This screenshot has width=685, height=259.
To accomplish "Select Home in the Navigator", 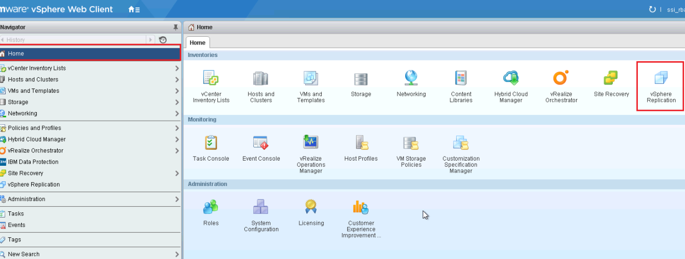I will [x=90, y=53].
